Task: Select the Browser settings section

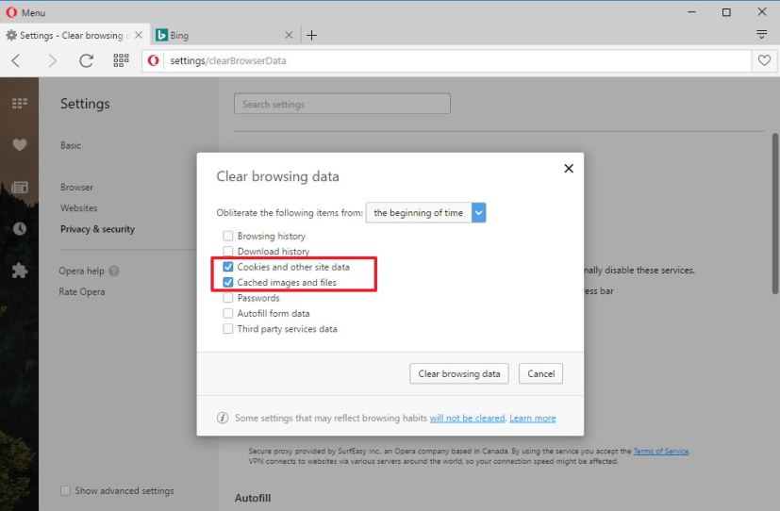Action: pyautogui.click(x=76, y=187)
